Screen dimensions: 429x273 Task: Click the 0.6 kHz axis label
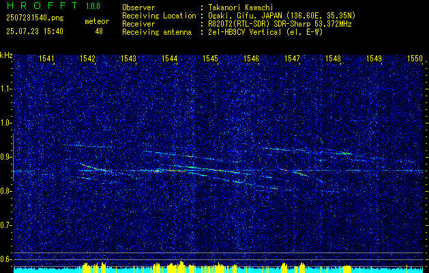point(6,259)
